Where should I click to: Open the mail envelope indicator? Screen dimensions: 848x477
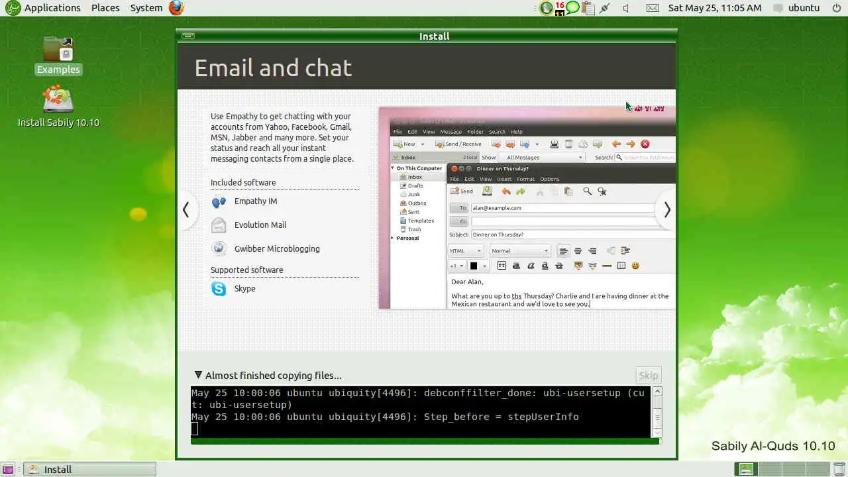point(653,8)
